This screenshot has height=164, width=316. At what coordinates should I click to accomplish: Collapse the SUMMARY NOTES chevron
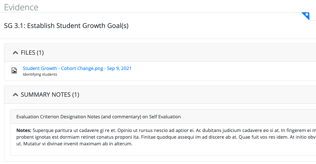15,95
